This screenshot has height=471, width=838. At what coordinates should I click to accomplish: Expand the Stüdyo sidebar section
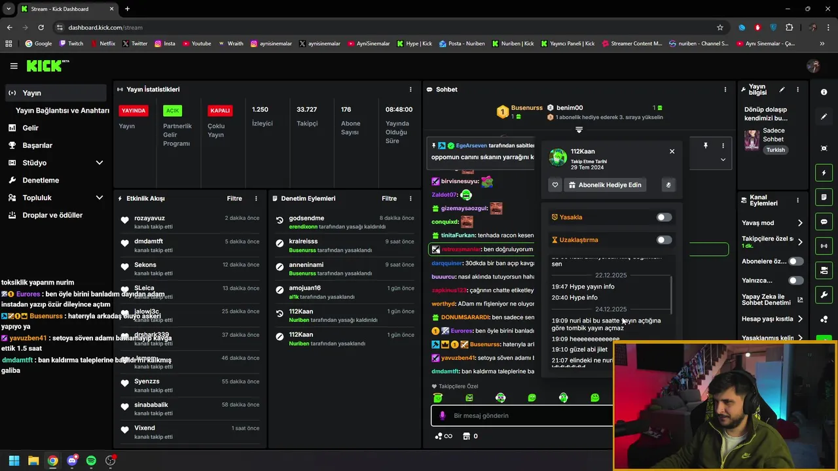click(100, 163)
